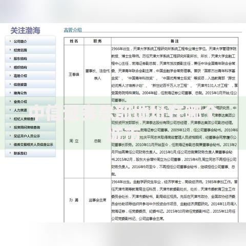Open 信息披露 in the sidebar

click(30, 84)
